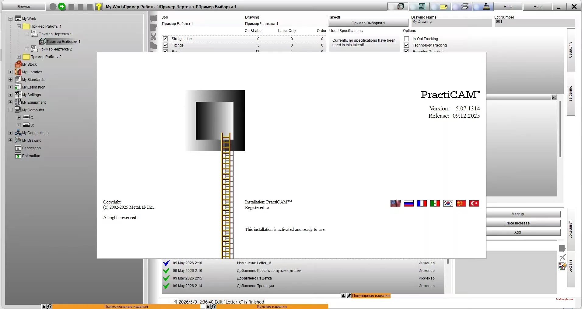Expand the Пример Чертежа 2 node
The width and height of the screenshot is (582, 309).
click(27, 49)
